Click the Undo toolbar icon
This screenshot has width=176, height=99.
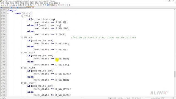point(24,5)
